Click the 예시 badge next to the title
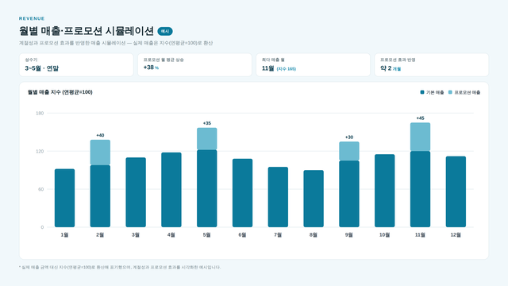The image size is (508, 286). pyautogui.click(x=165, y=31)
